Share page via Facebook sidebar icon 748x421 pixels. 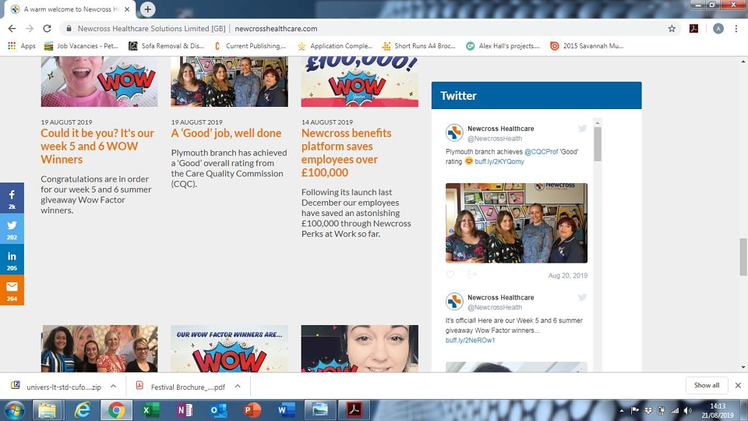point(12,197)
